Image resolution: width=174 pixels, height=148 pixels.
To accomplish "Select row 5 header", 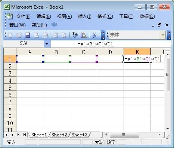I will [x=10, y=87].
